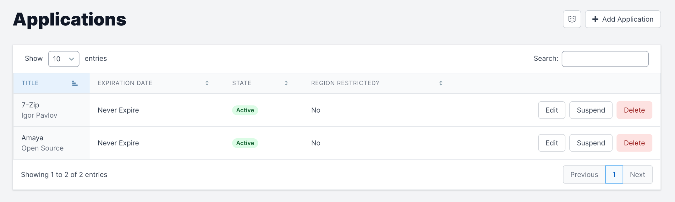Suspend the Amaya application
Viewport: 675px width, 202px height.
pyautogui.click(x=591, y=143)
